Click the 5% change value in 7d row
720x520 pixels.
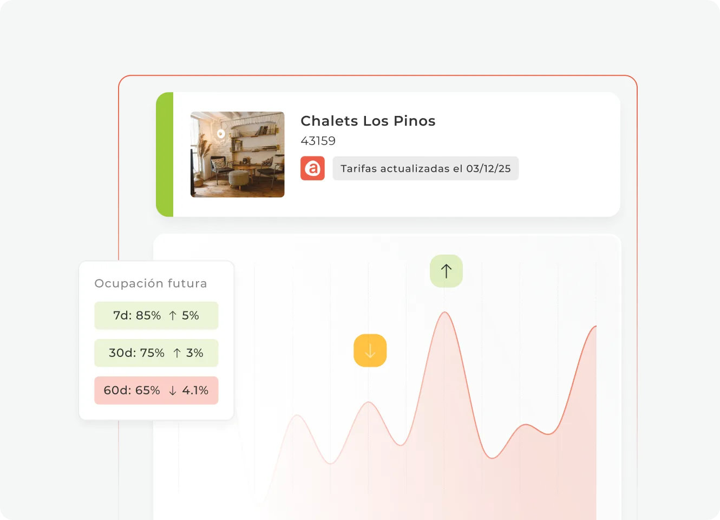[191, 316]
